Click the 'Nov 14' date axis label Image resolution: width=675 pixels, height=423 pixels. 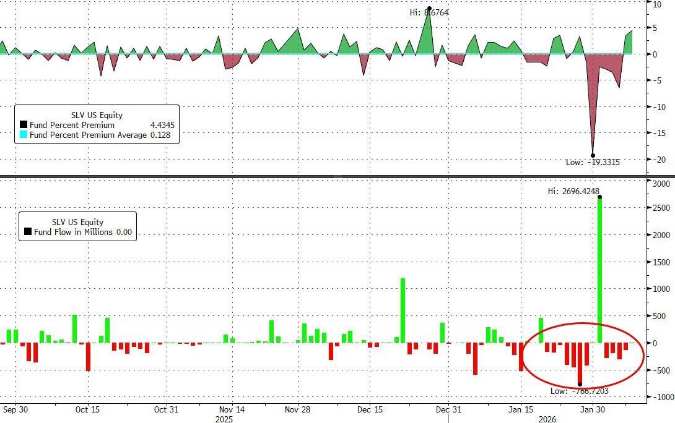click(x=232, y=409)
